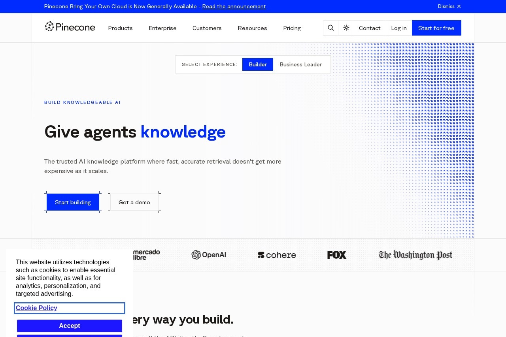Open the Products menu
Screen dimensions: 506x337
[x=120, y=28]
